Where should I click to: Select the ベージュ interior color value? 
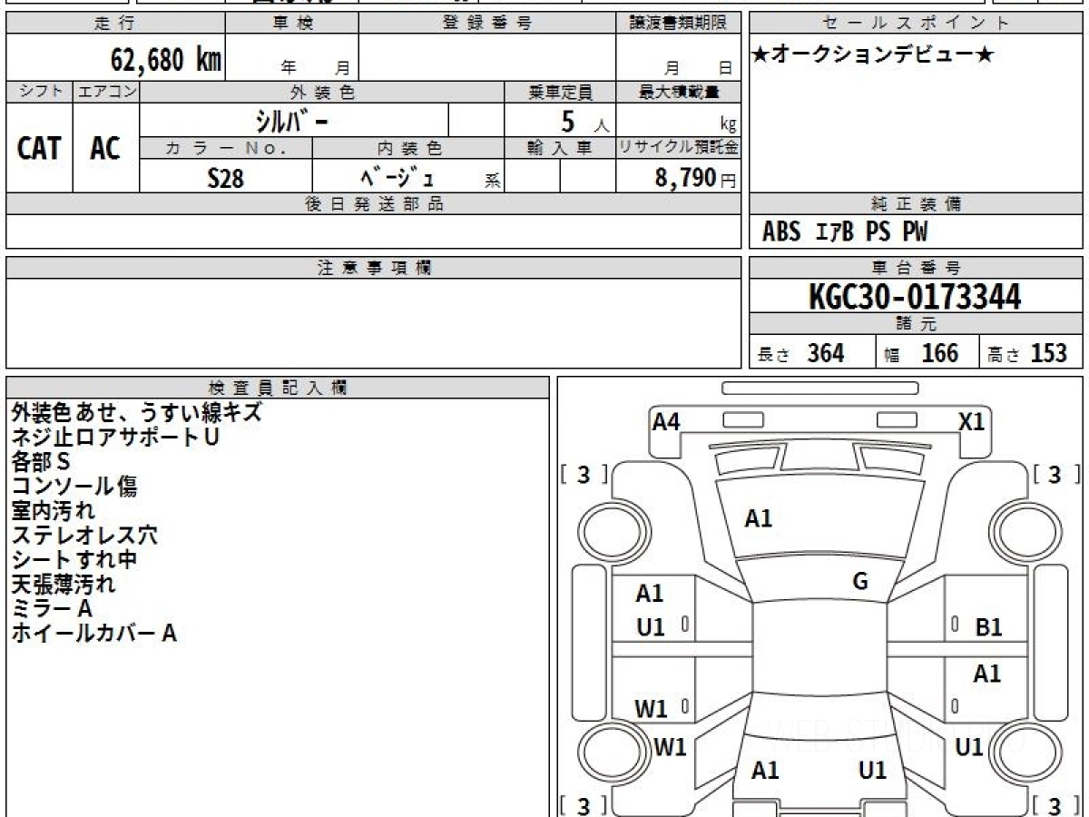397,176
